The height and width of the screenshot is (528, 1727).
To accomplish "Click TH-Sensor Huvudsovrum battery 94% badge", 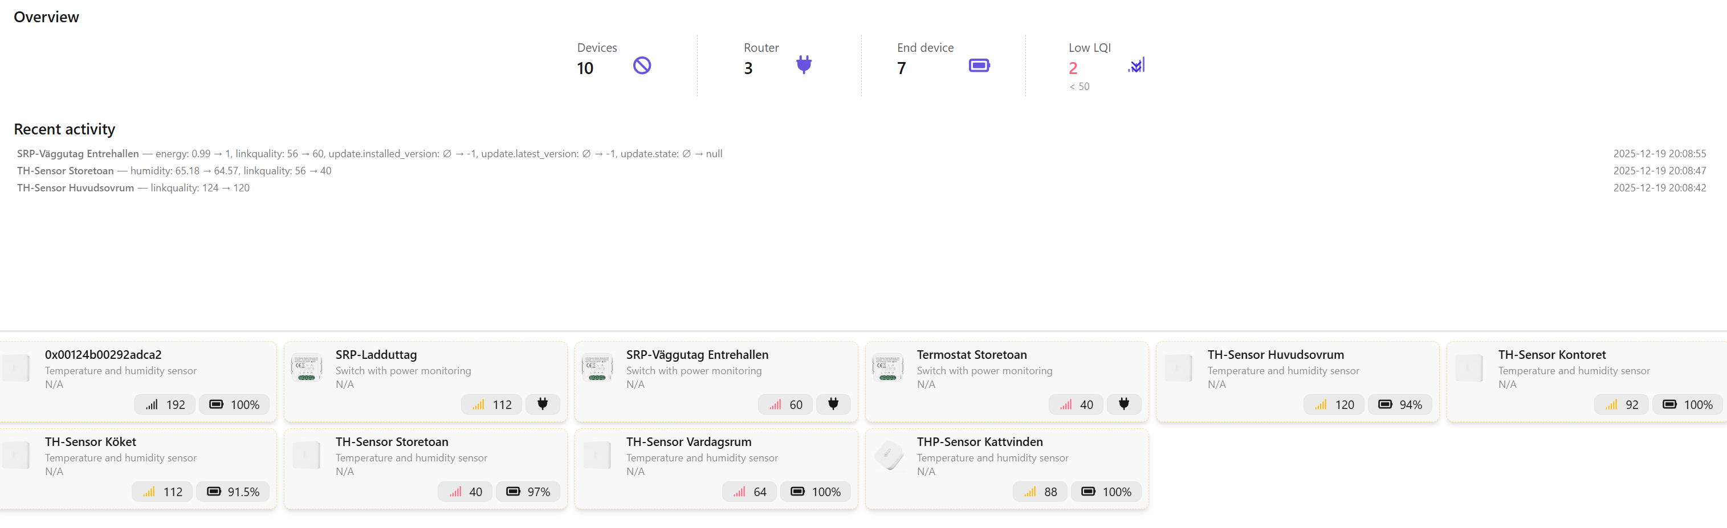I will click(x=1400, y=405).
